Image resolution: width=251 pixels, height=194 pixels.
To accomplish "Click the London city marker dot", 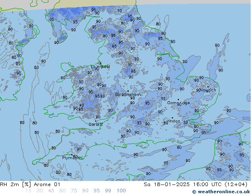I will point(172,118).
